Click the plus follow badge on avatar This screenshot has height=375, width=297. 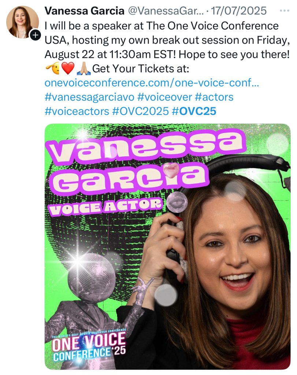pos(35,36)
